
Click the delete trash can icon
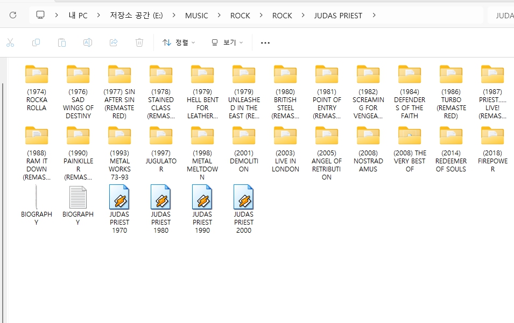(x=139, y=42)
